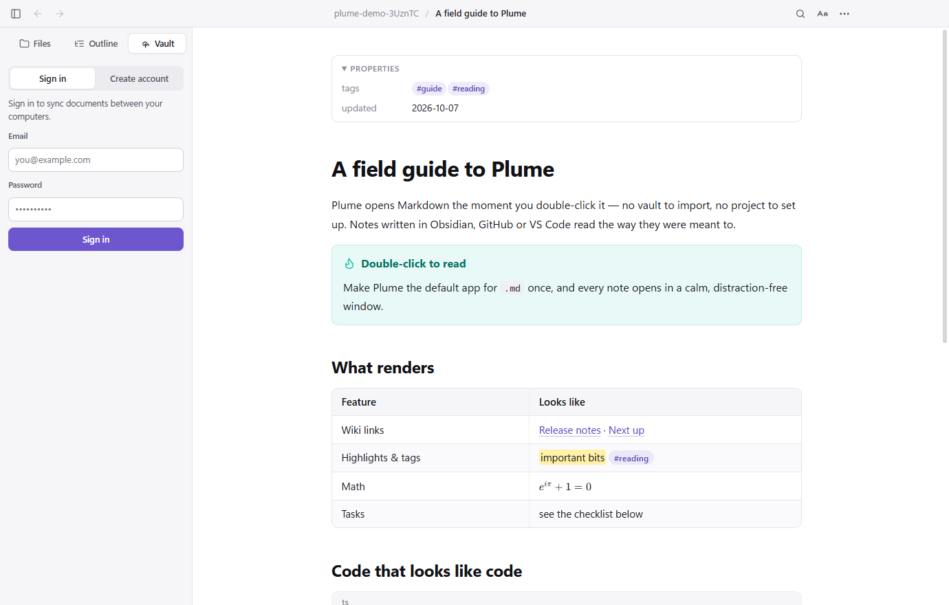The width and height of the screenshot is (949, 605).
Task: Open text size settings (Aa) icon
Action: click(822, 14)
